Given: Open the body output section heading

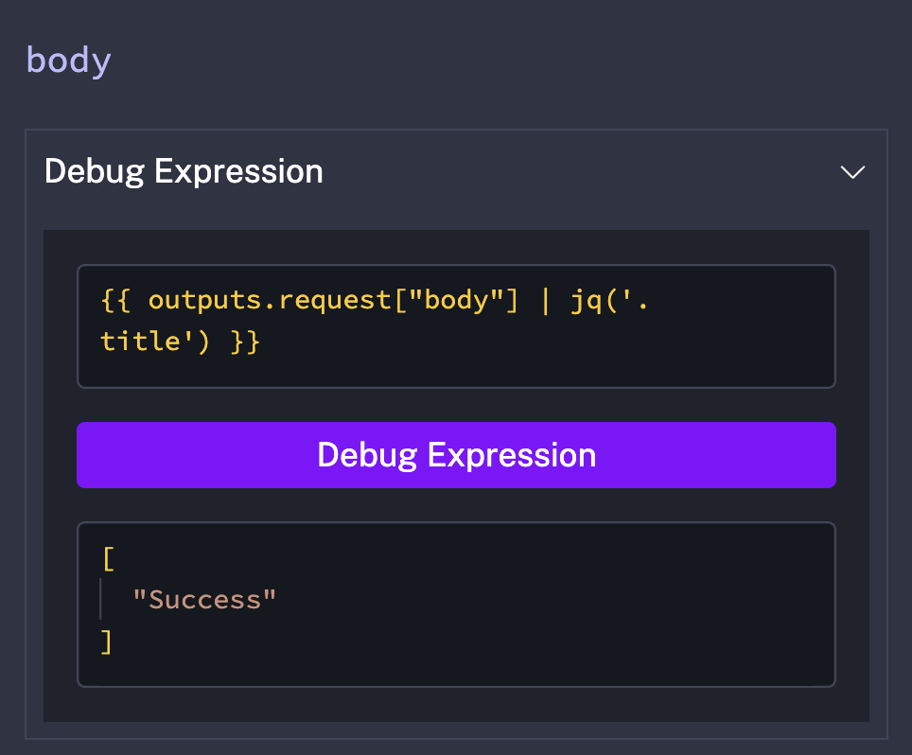Looking at the screenshot, I should 68,60.
